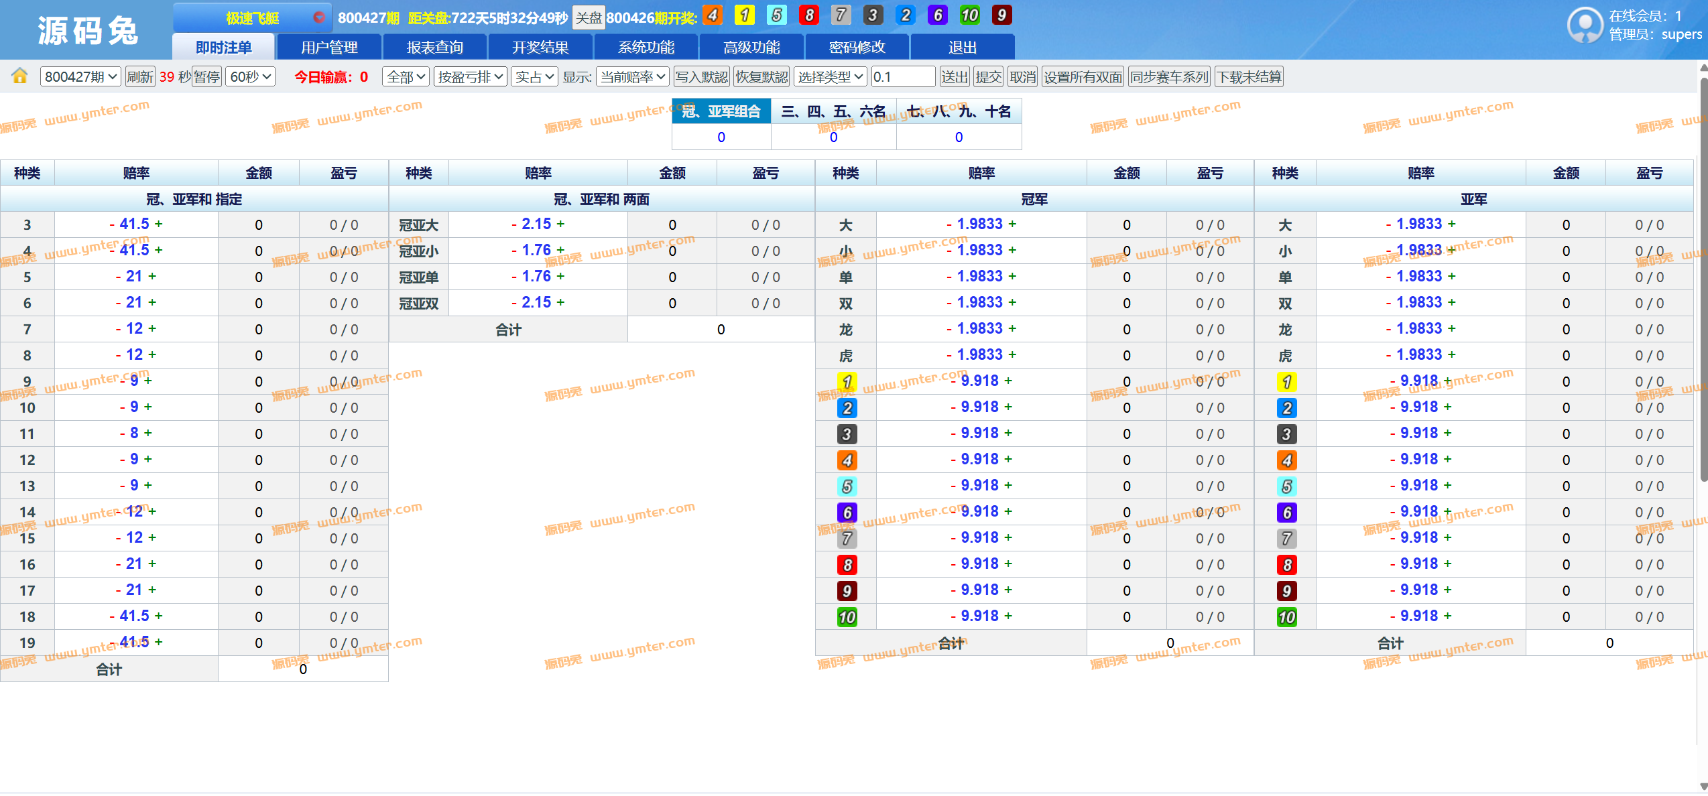Open the 800427期 period dropdown
The width and height of the screenshot is (1708, 796).
(80, 77)
